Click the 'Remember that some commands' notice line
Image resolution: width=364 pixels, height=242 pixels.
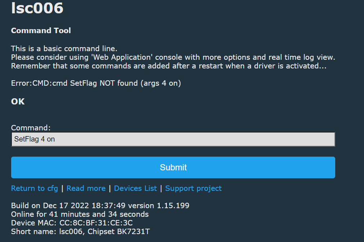(169, 66)
